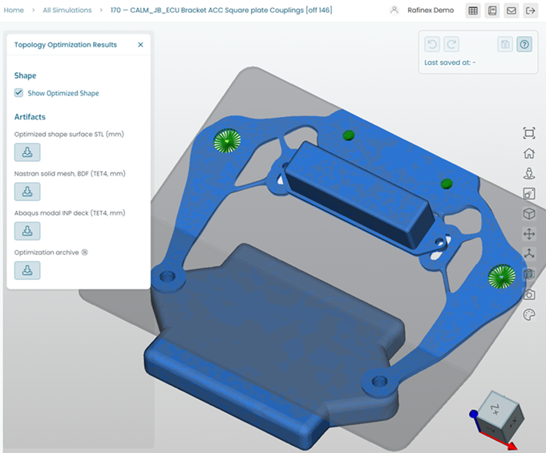The image size is (546, 453).
Task: Click the logout exit icon
Action: (530, 10)
